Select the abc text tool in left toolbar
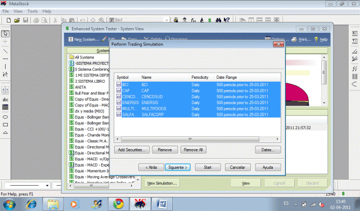This screenshot has height=211, width=360. pos(5,100)
